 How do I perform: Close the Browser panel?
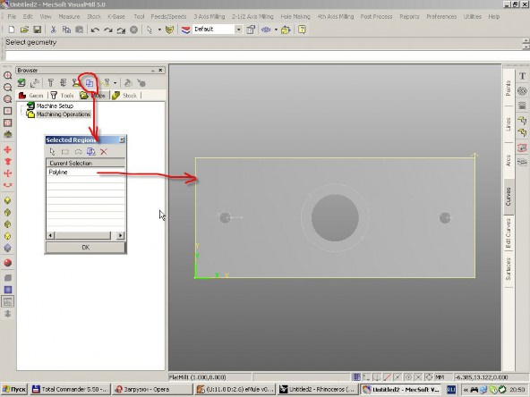[160, 71]
